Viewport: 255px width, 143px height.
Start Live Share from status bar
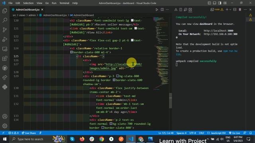coord(29,133)
